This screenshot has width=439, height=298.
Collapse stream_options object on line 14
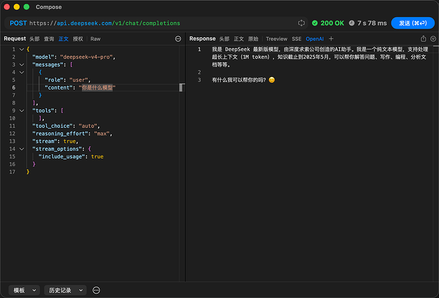(22, 149)
